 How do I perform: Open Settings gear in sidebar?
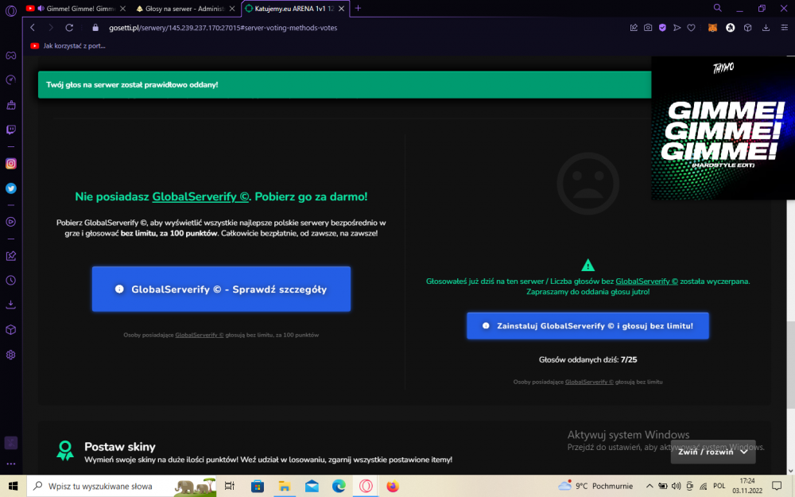tap(10, 355)
